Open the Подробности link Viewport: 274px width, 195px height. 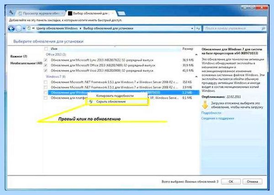pos(211,113)
